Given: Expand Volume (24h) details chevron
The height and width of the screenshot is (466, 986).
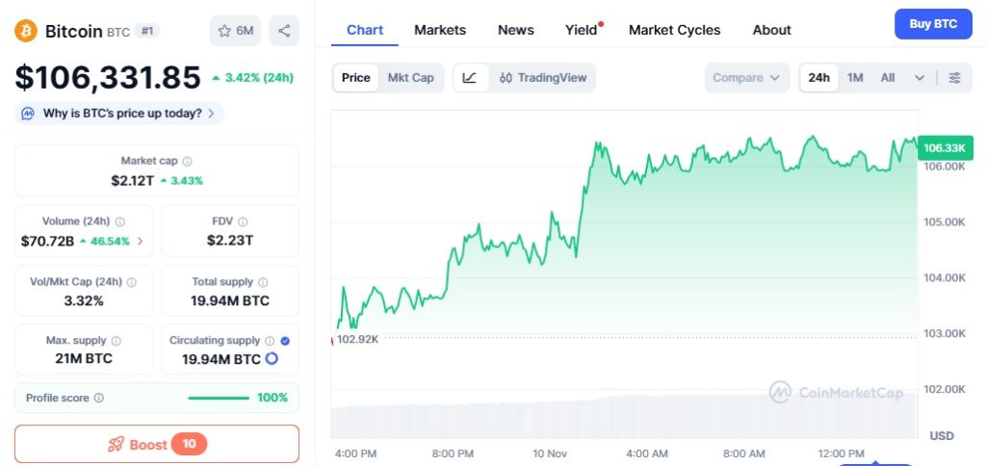Looking at the screenshot, I should 141,241.
